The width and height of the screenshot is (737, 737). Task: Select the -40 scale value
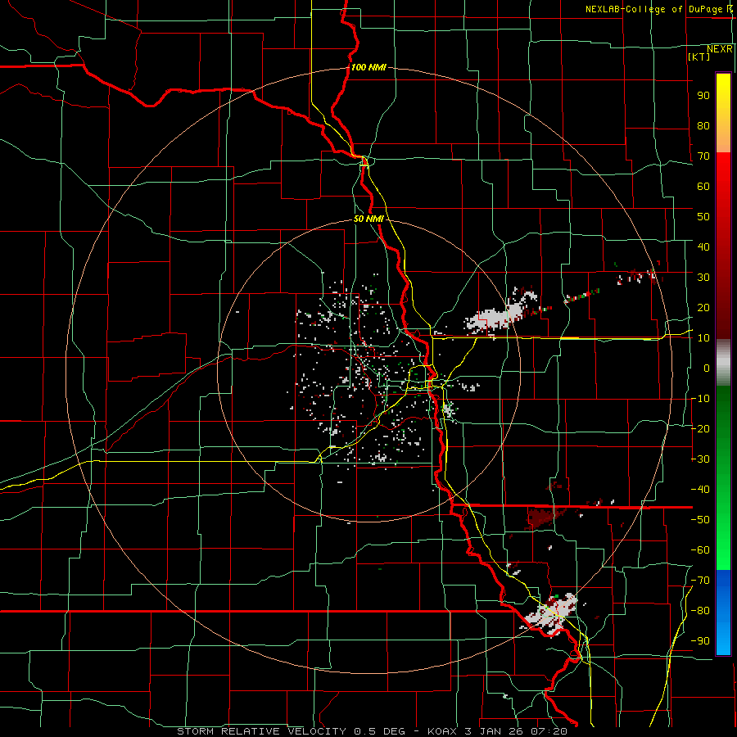700,490
